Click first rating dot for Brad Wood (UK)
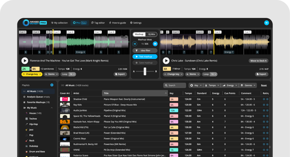 (264, 133)
